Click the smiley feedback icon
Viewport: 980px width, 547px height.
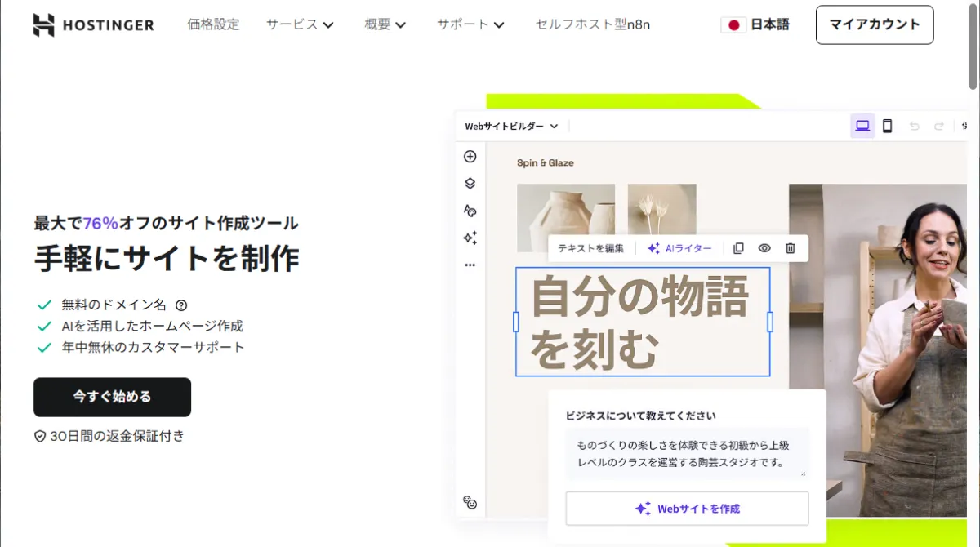pyautogui.click(x=470, y=502)
